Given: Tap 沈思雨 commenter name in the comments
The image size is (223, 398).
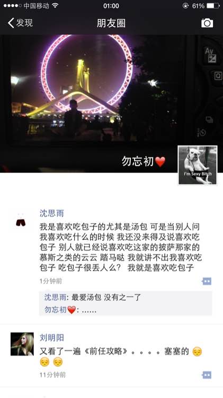Looking at the screenshot, I should (x=55, y=297).
